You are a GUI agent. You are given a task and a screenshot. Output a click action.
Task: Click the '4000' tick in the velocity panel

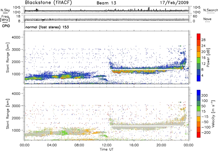click(16, 93)
